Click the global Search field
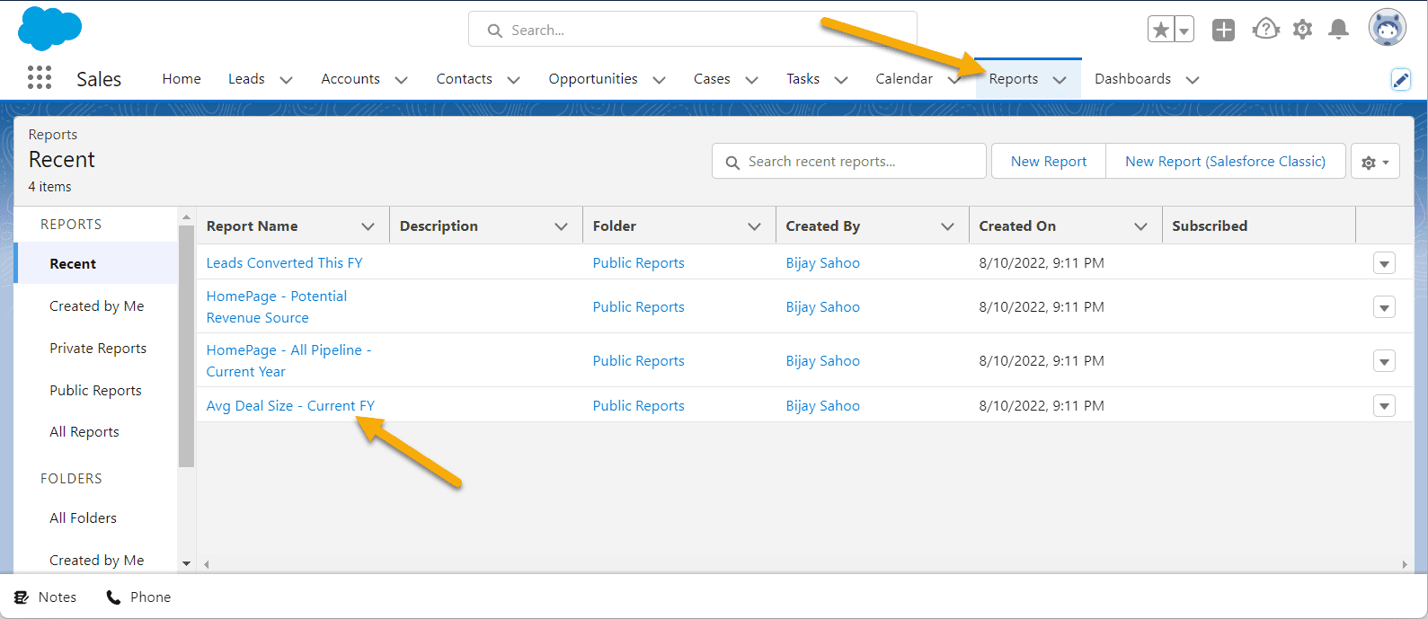This screenshot has height=619, width=1428. [692, 30]
